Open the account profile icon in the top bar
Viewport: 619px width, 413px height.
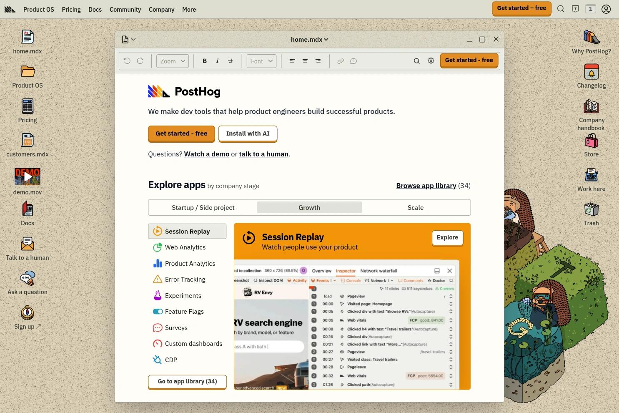(606, 9)
